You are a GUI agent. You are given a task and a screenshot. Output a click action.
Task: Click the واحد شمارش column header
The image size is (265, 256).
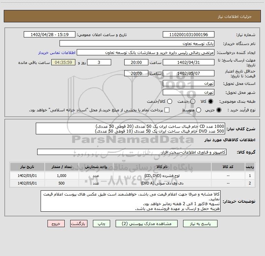tap(96, 167)
